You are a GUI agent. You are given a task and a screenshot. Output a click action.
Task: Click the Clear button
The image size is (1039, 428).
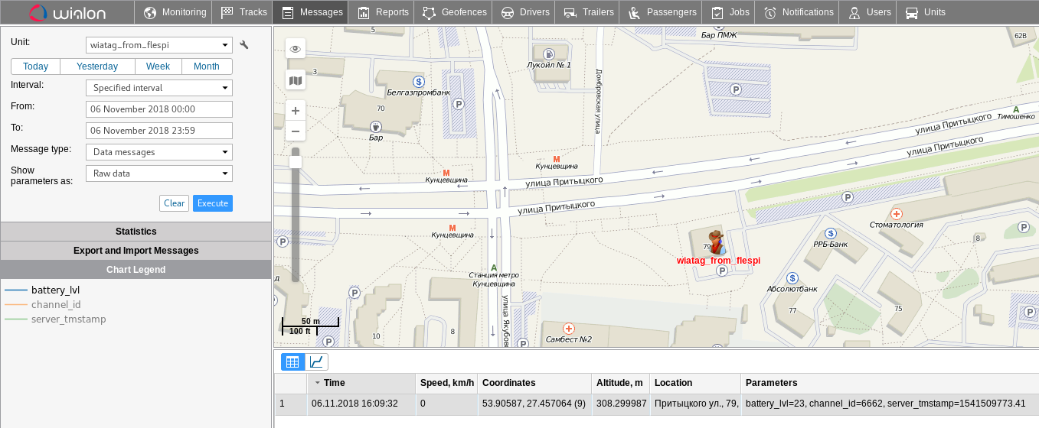(x=175, y=203)
